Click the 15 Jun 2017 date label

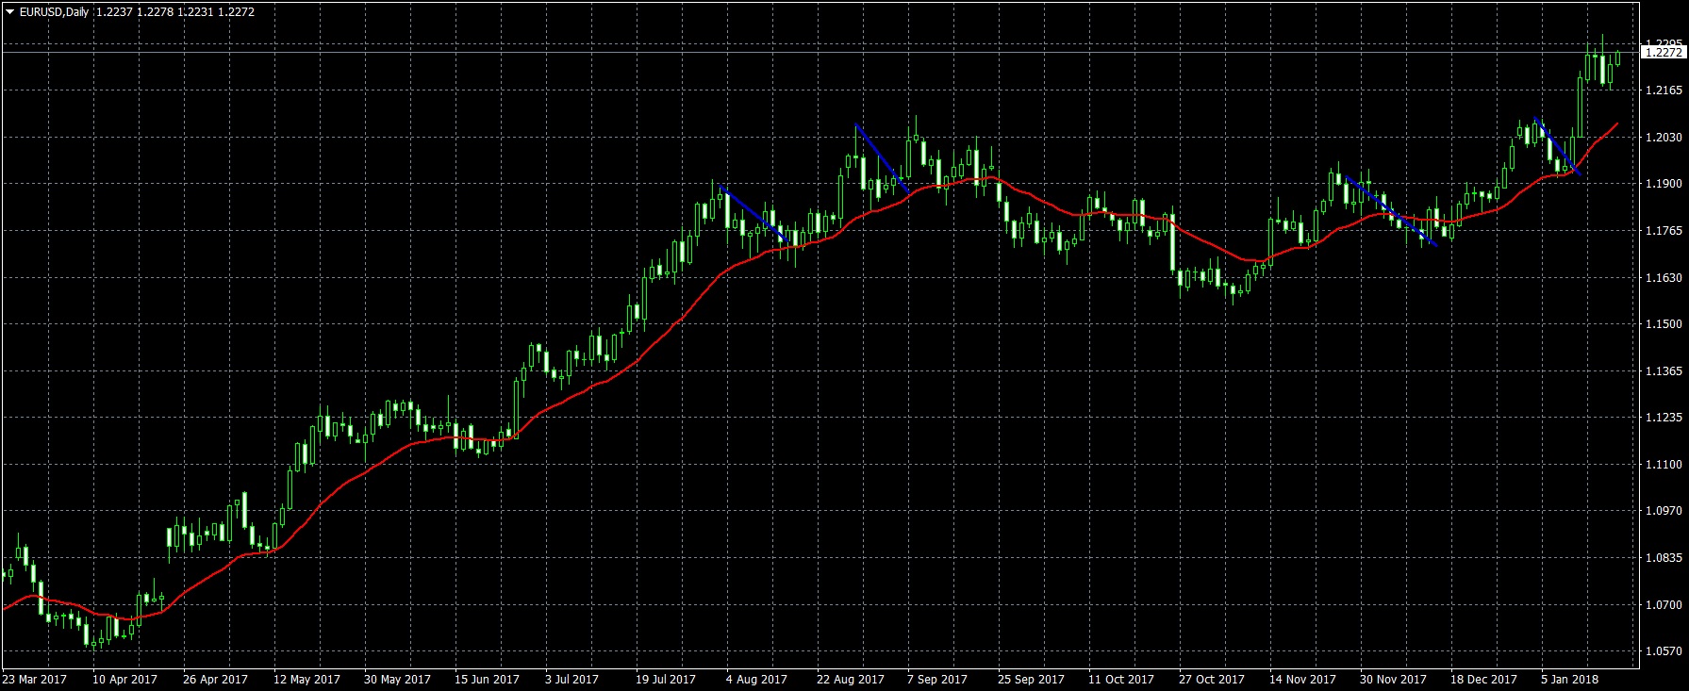[487, 679]
